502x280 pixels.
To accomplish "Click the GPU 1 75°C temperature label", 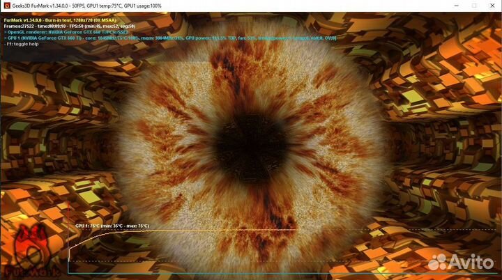I will coord(112,226).
